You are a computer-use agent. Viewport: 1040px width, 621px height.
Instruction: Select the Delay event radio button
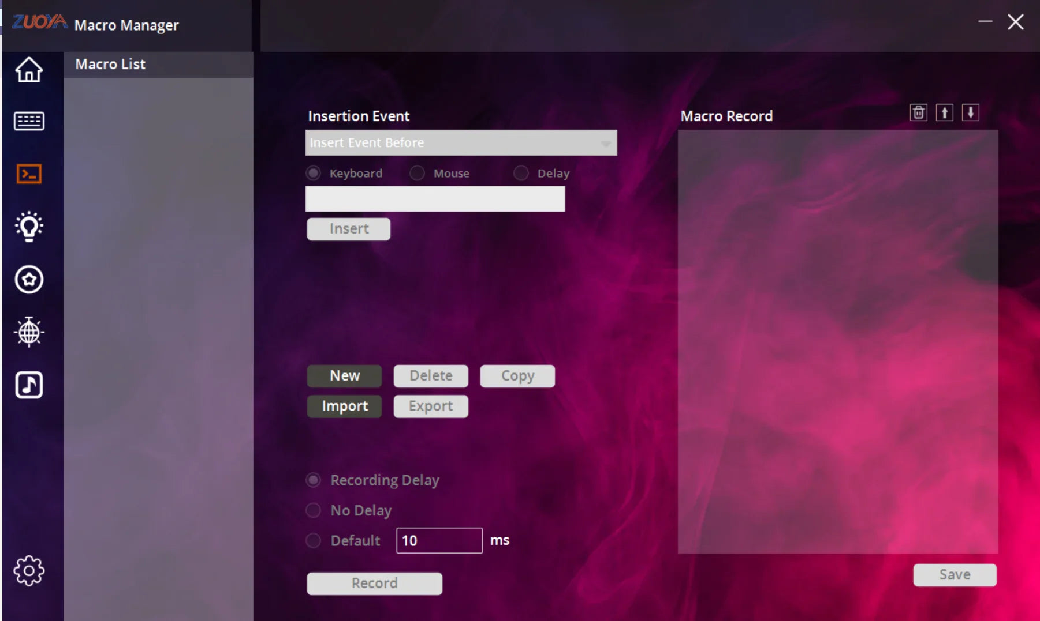coord(521,173)
